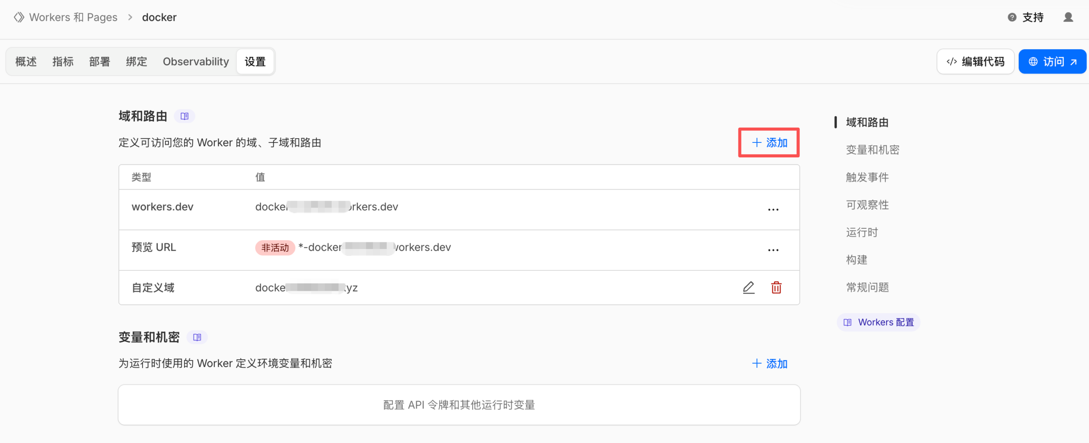Open options menu for 预览 URL row
Viewport: 1089px width, 443px height.
coord(773,250)
